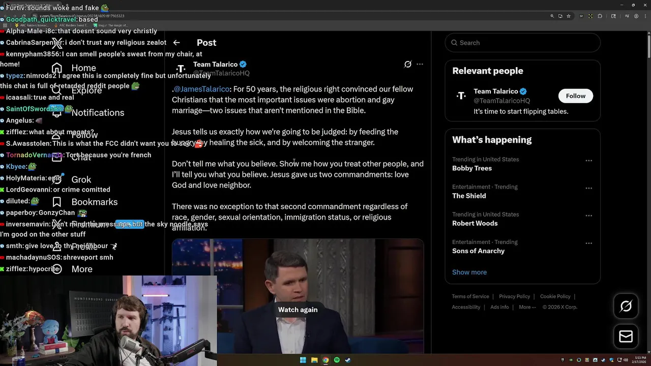The image size is (651, 366).
Task: Open the floating Messages envelope button
Action: 626,337
